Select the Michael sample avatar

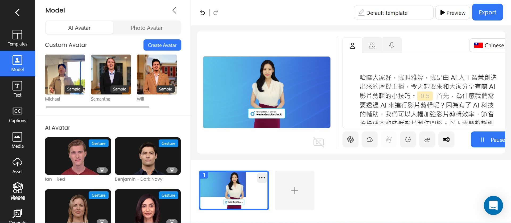click(65, 75)
